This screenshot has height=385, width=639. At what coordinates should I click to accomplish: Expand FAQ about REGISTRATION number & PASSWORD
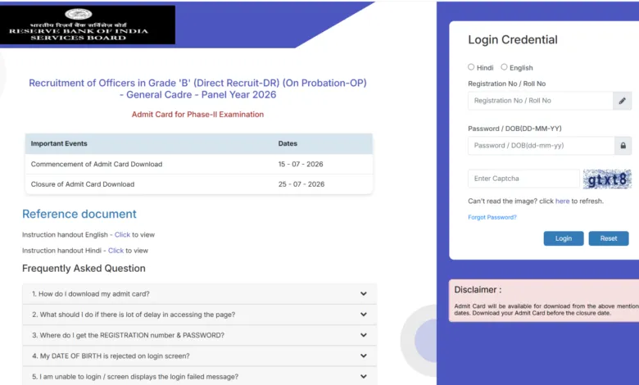pyautogui.click(x=199, y=335)
